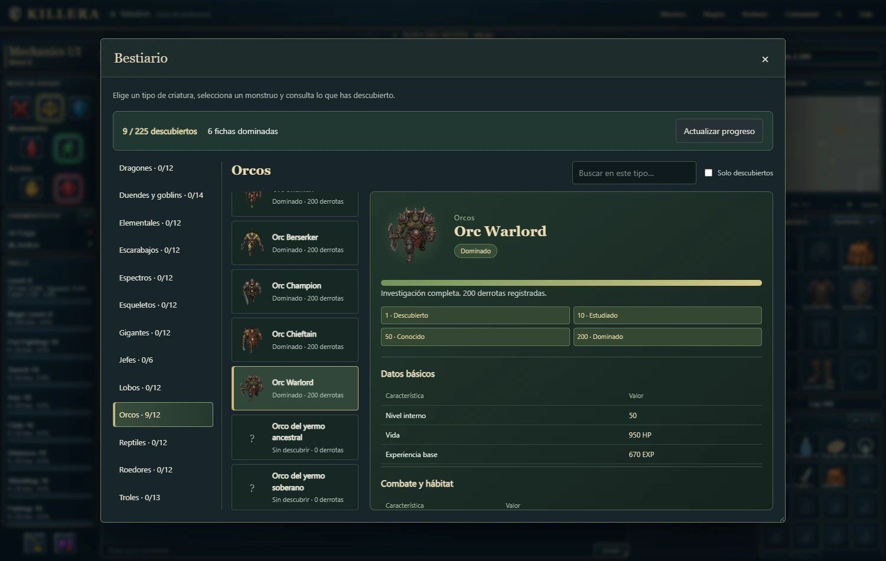Click the 50 · Conocido milestone
The width and height of the screenshot is (886, 561).
click(475, 337)
